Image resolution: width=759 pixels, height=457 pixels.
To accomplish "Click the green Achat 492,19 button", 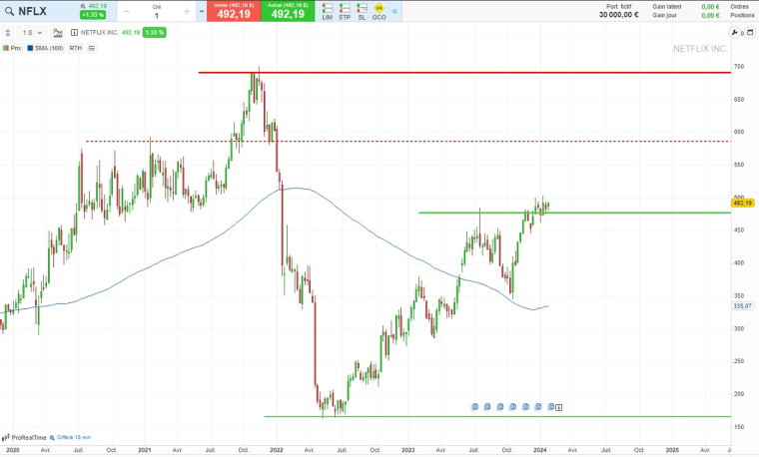I will pyautogui.click(x=288, y=11).
